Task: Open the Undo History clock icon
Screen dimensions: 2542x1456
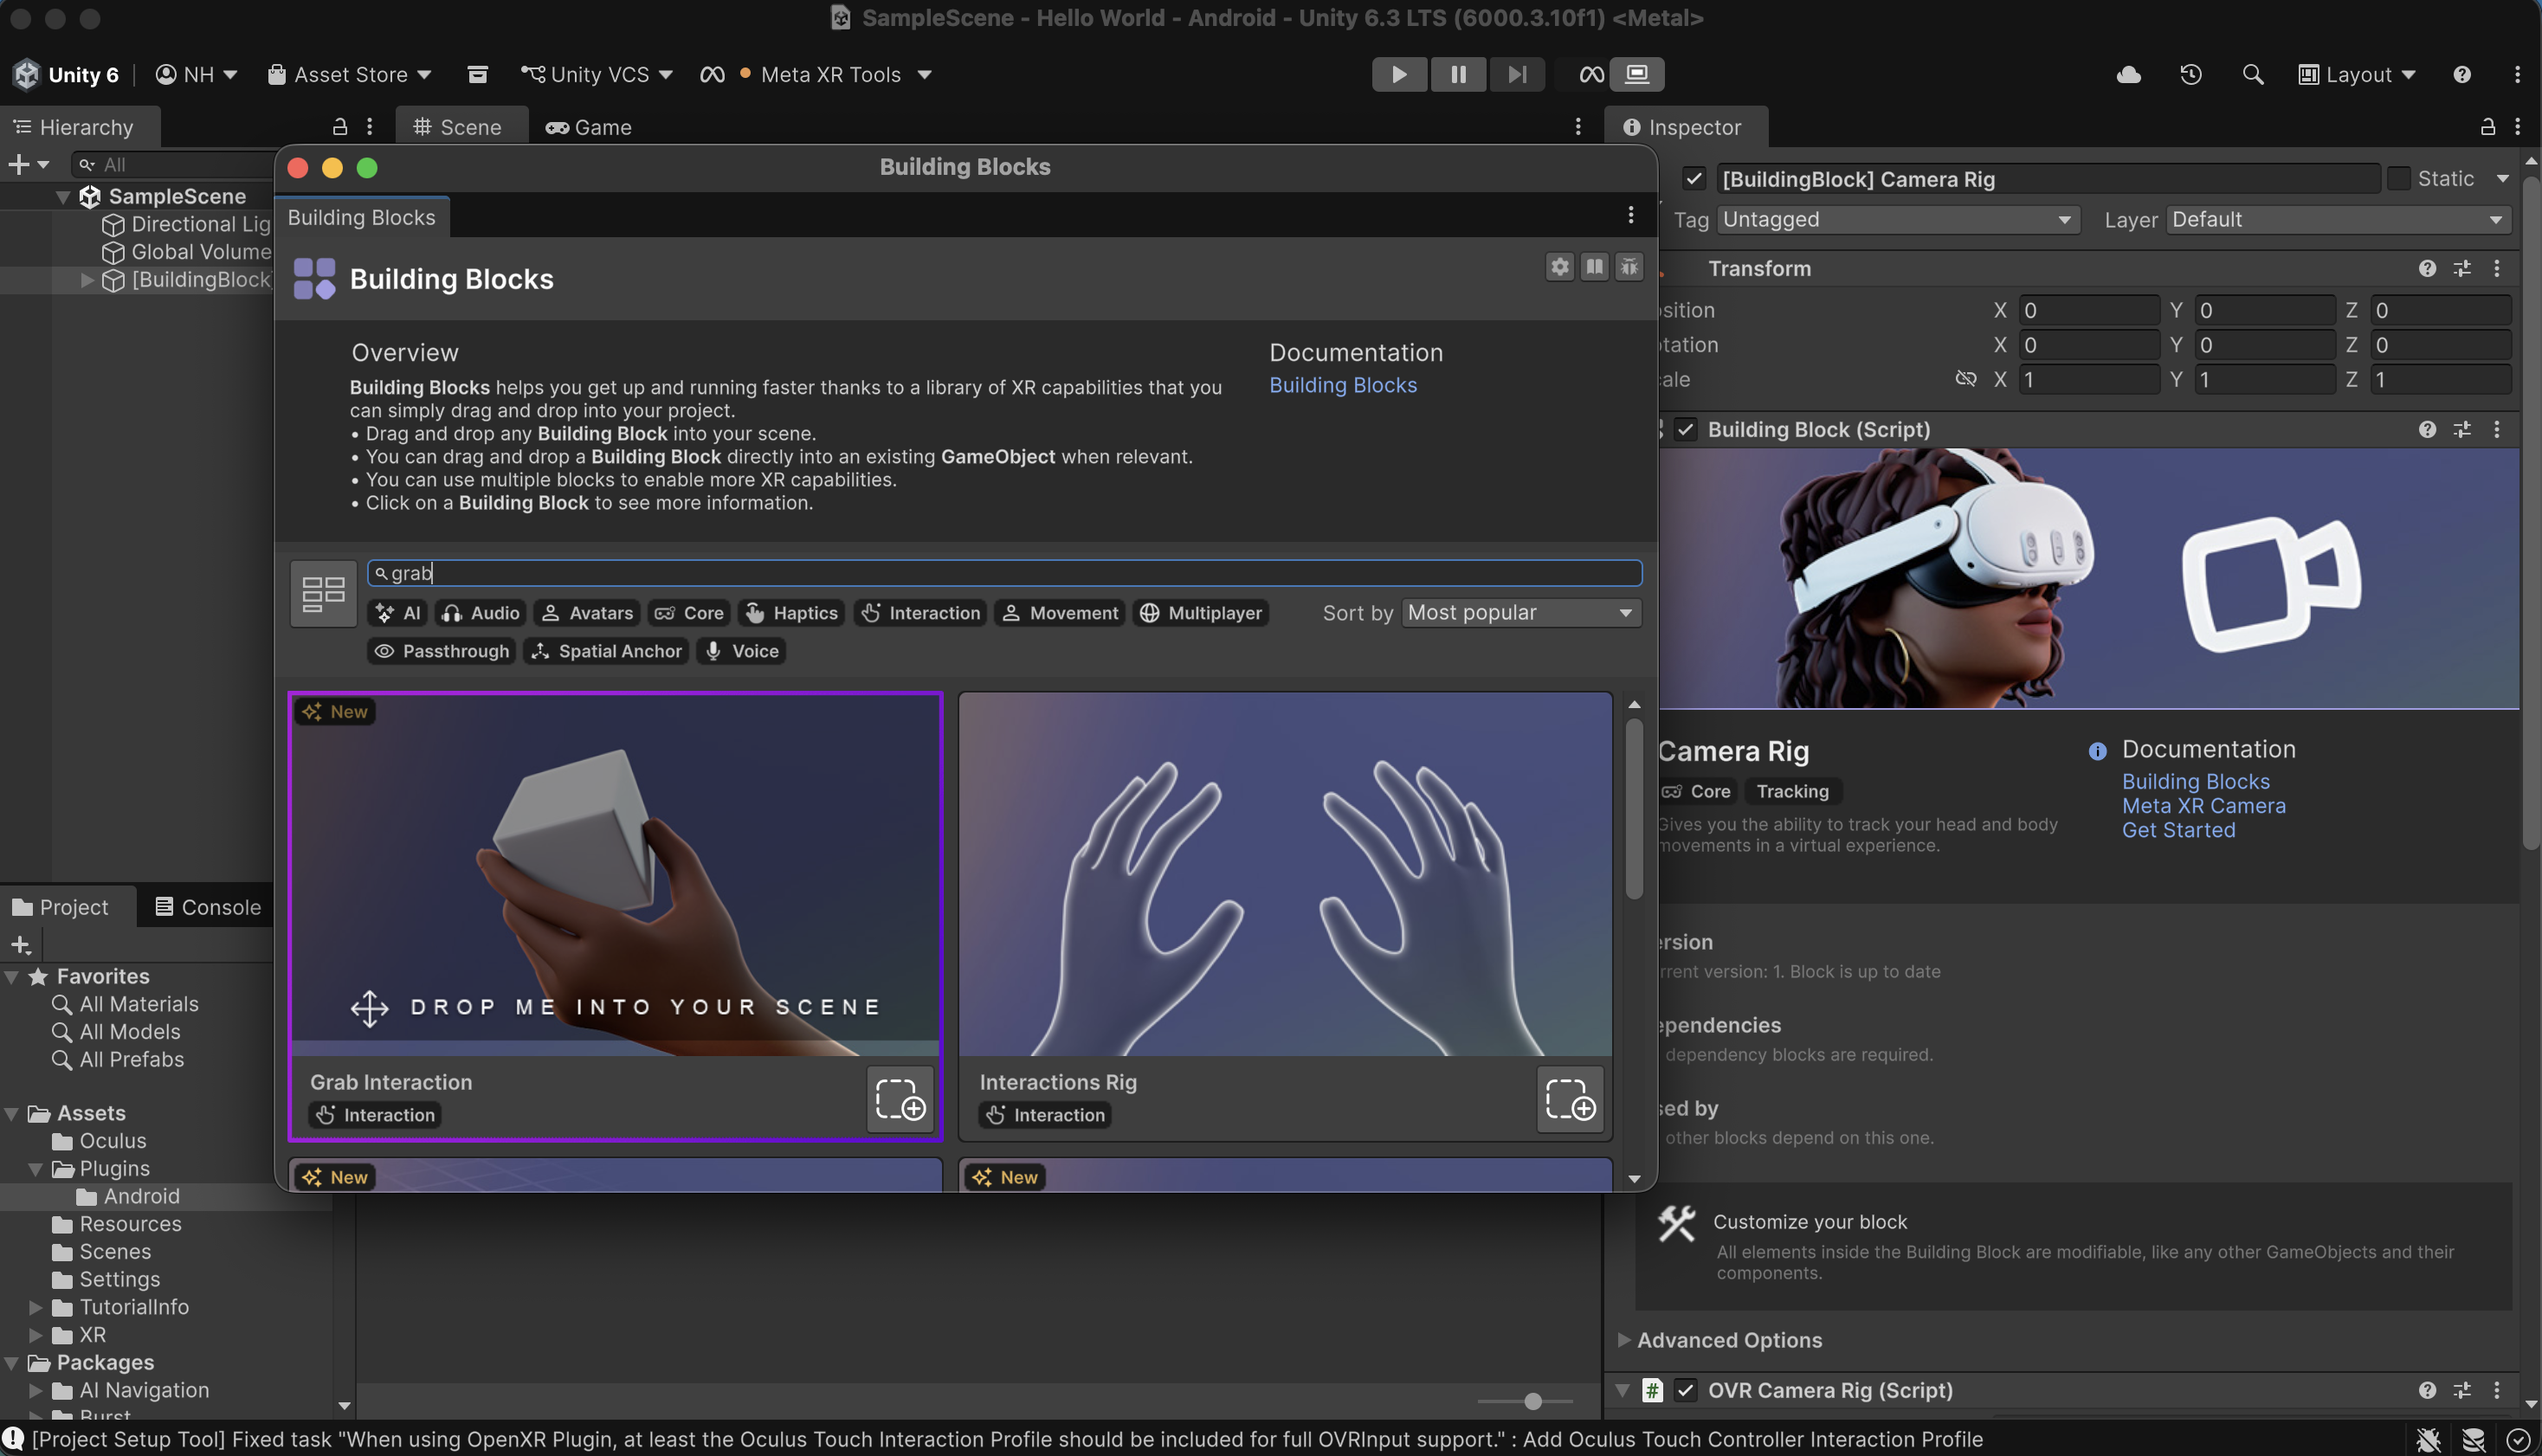Action: (2191, 75)
